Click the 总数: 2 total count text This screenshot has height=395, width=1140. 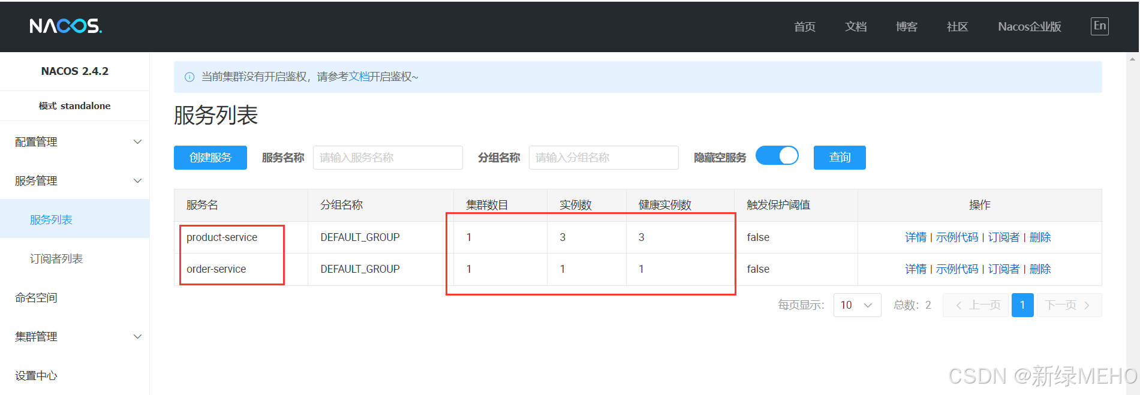pyautogui.click(x=912, y=305)
